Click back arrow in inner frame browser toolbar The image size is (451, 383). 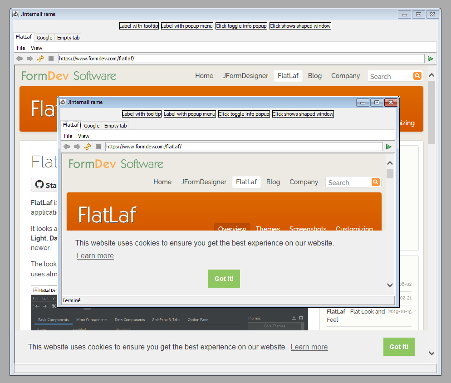click(x=67, y=147)
